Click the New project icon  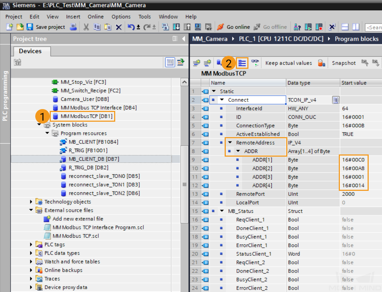tap(10, 27)
